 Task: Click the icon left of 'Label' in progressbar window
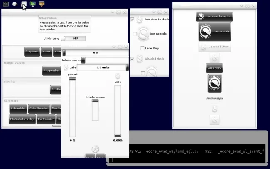[66, 67]
